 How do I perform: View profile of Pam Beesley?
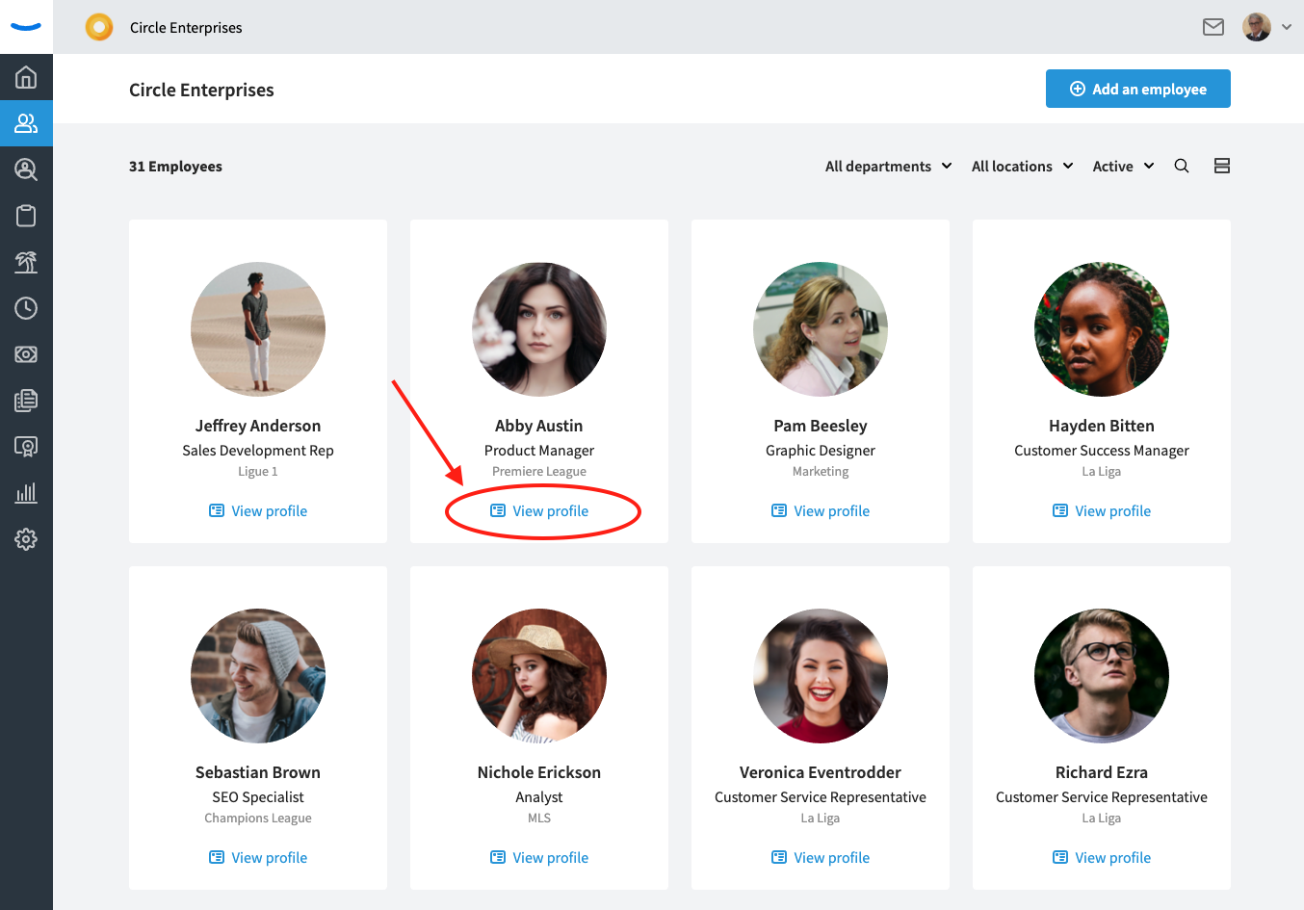[821, 511]
